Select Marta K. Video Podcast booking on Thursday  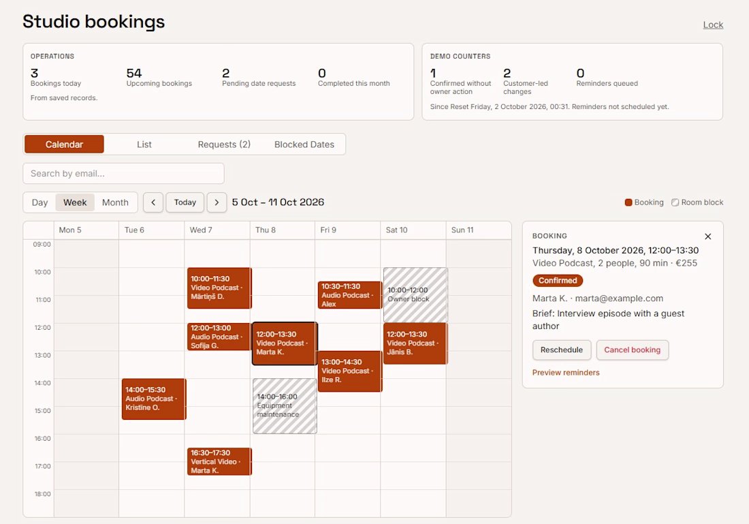coord(285,343)
